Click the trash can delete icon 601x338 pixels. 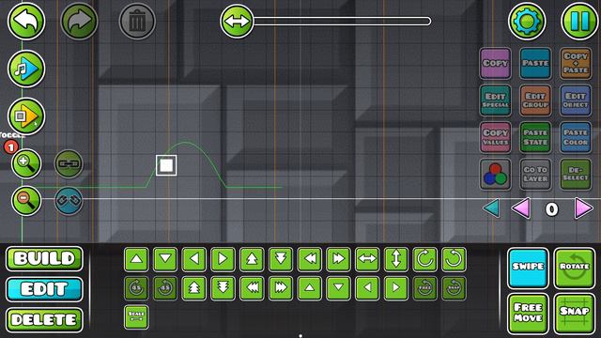pos(137,22)
